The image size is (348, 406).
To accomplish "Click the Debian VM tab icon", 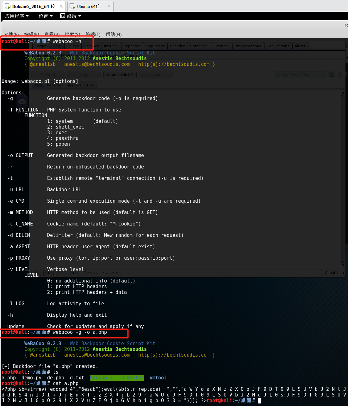I will 8,6.
